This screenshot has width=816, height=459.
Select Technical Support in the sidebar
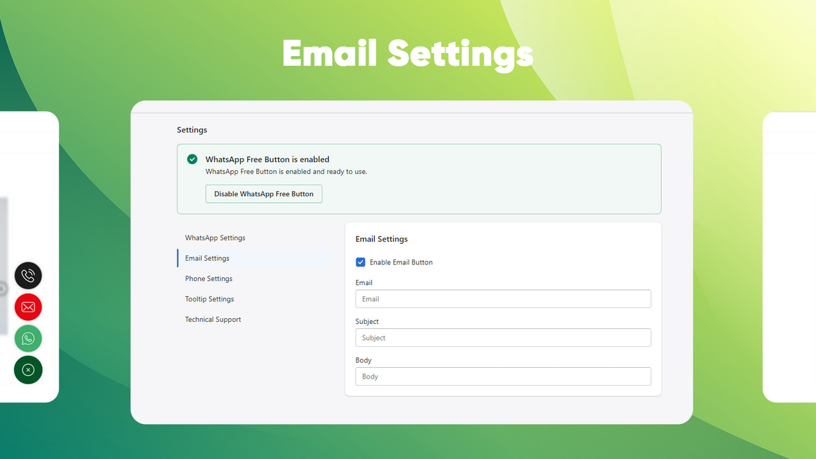(213, 319)
